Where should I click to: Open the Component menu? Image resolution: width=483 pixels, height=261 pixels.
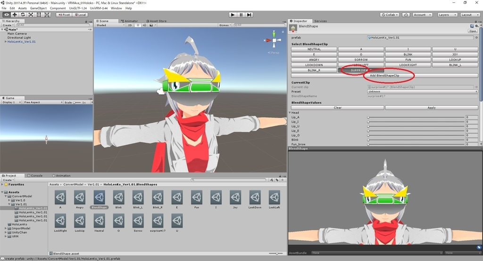pos(58,8)
